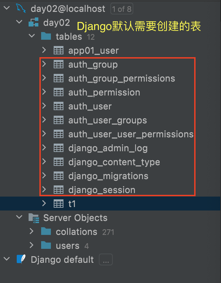The width and height of the screenshot is (221, 283).
Task: Select the django_admin_log table
Action: point(108,148)
